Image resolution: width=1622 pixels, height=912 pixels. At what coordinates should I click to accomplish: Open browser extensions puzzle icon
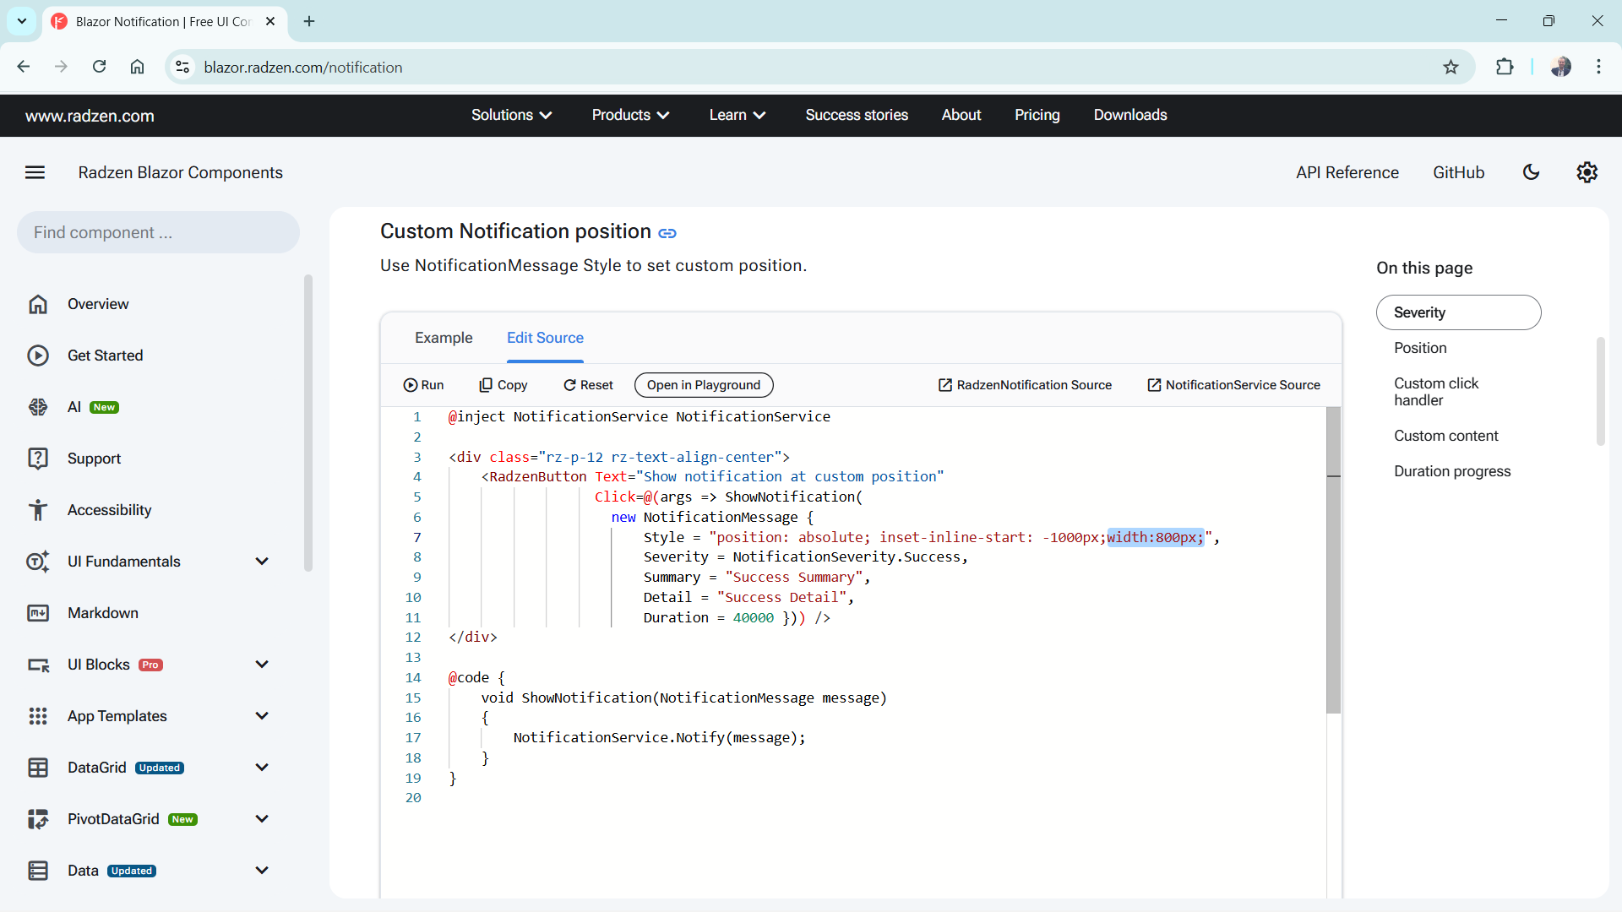[1505, 68]
